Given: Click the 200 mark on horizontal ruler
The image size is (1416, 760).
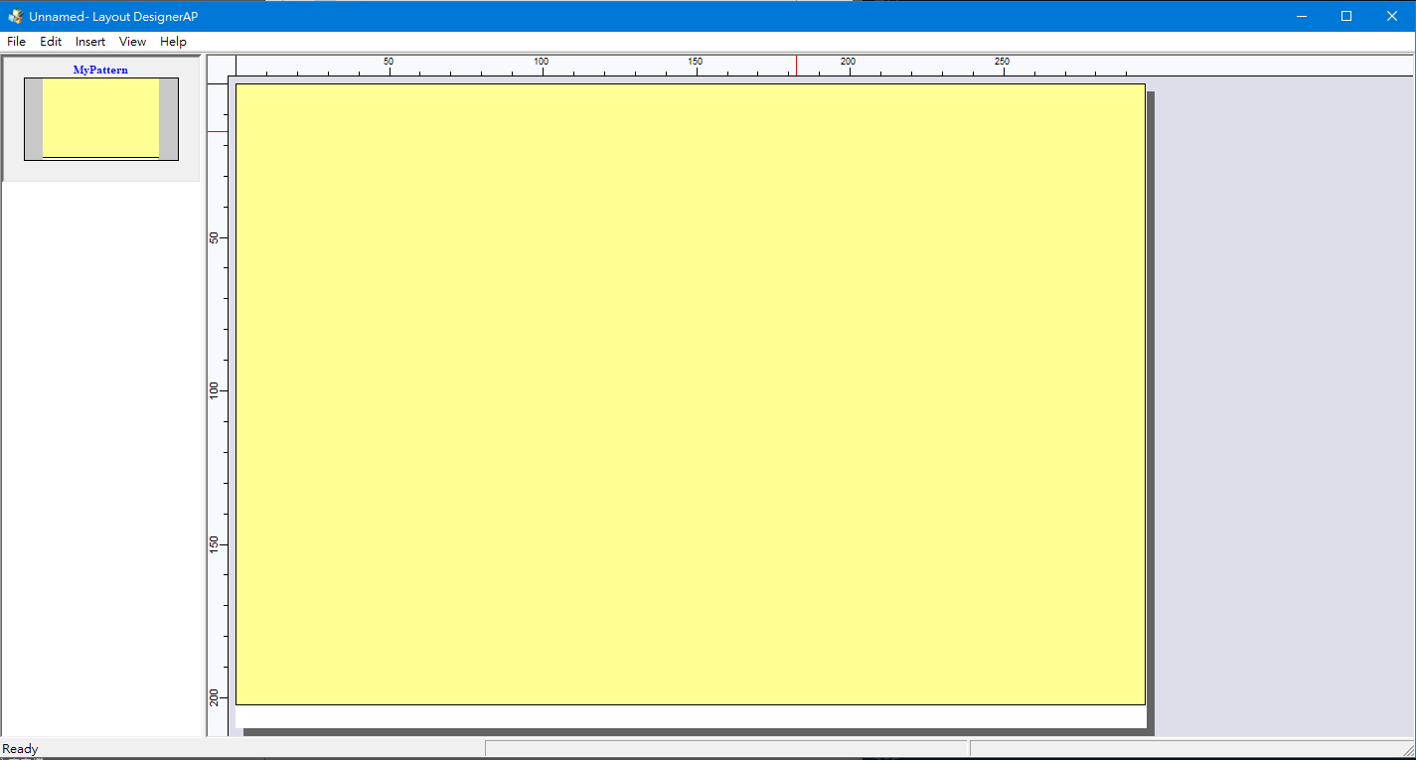Looking at the screenshot, I should 848,64.
